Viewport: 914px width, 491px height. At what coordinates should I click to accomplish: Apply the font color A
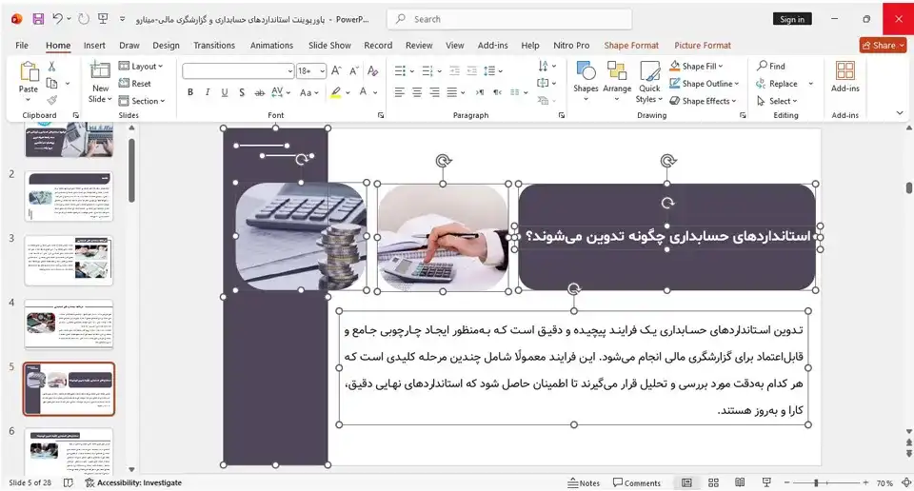(363, 92)
